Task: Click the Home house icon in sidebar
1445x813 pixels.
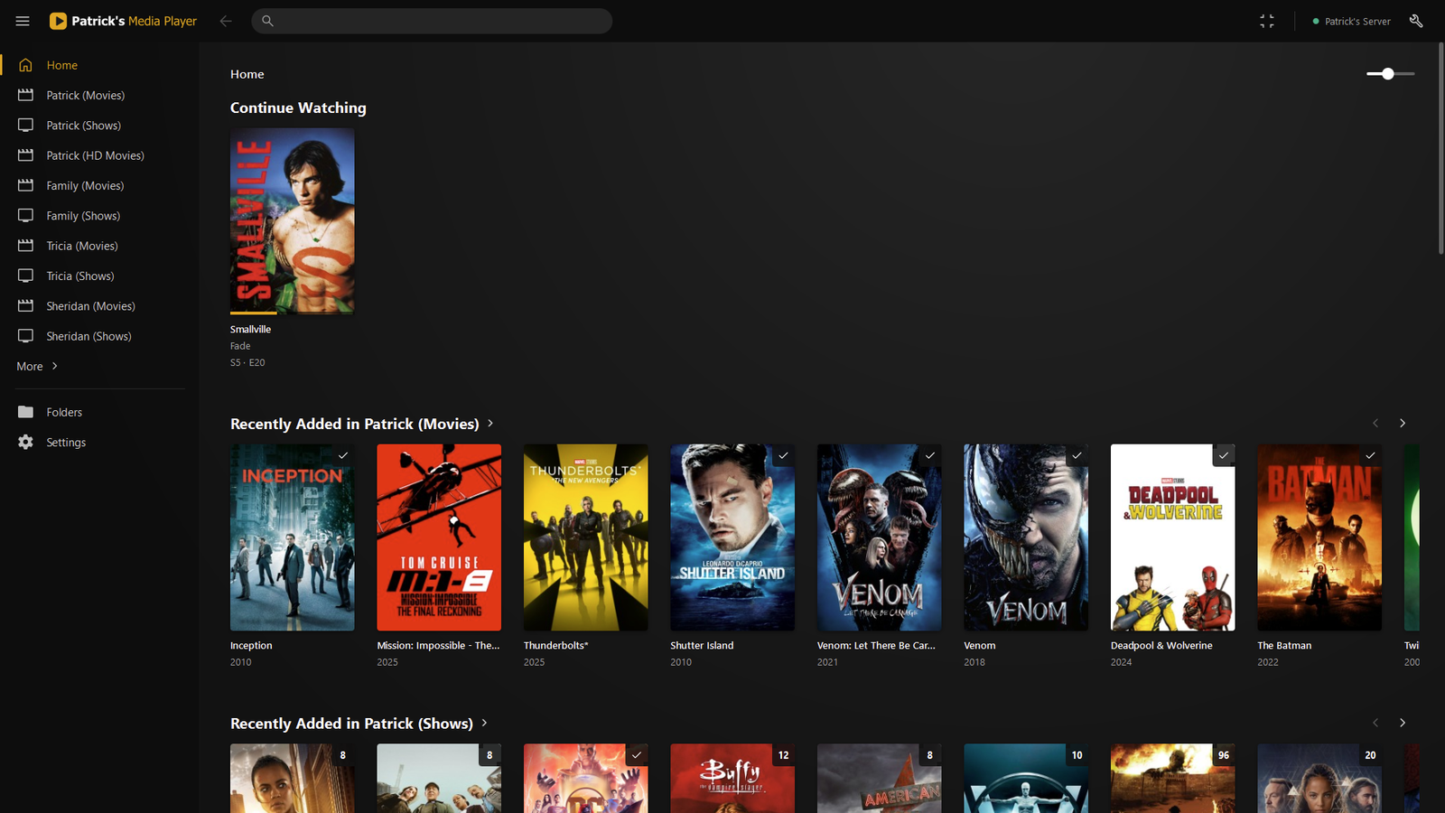Action: point(25,65)
